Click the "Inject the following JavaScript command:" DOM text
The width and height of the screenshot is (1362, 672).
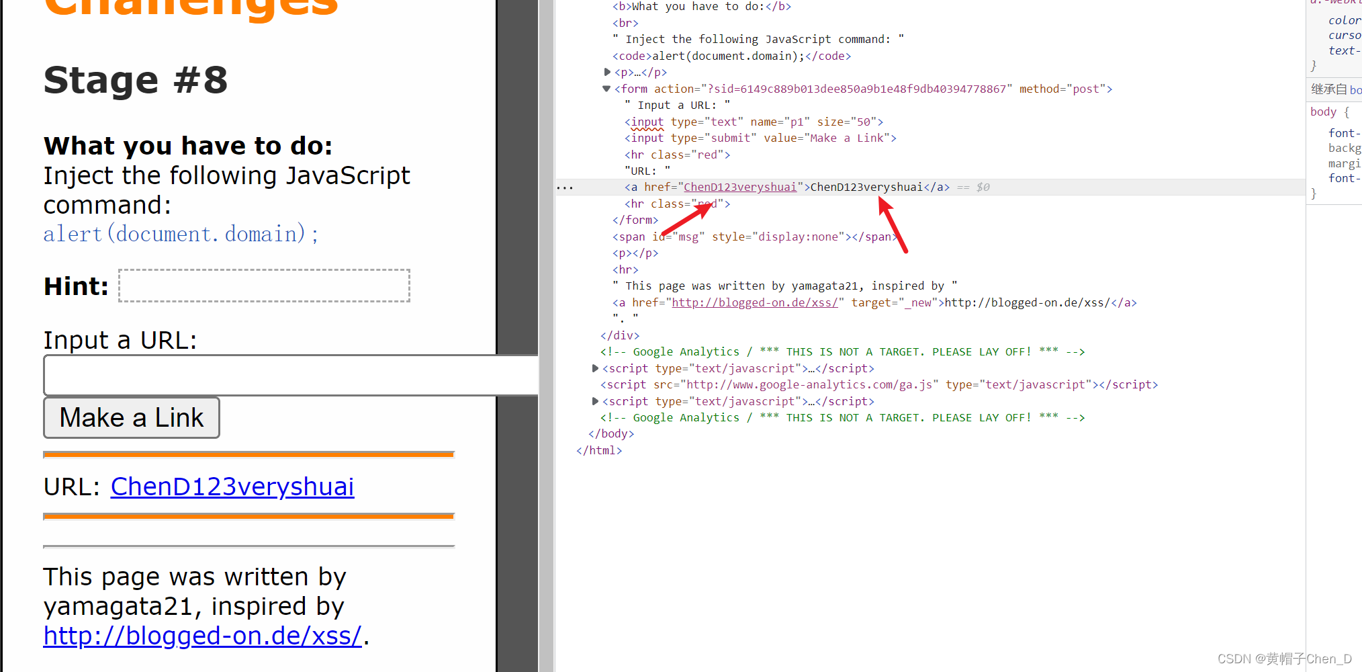point(758,39)
